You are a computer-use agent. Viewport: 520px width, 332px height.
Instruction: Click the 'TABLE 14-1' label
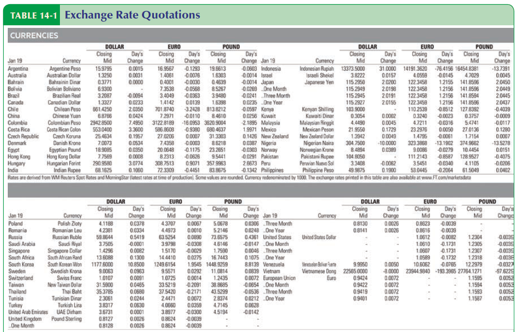(34, 15)
